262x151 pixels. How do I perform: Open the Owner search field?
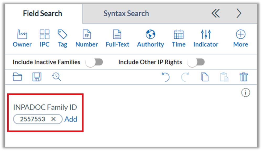point(22,38)
